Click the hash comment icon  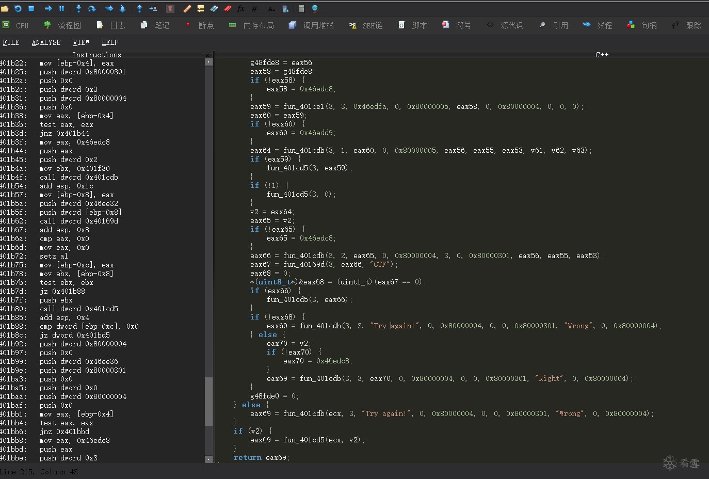254,8
